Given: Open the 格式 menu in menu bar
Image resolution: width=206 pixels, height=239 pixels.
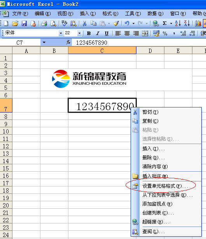Looking at the screenshot, I should click(110, 14).
